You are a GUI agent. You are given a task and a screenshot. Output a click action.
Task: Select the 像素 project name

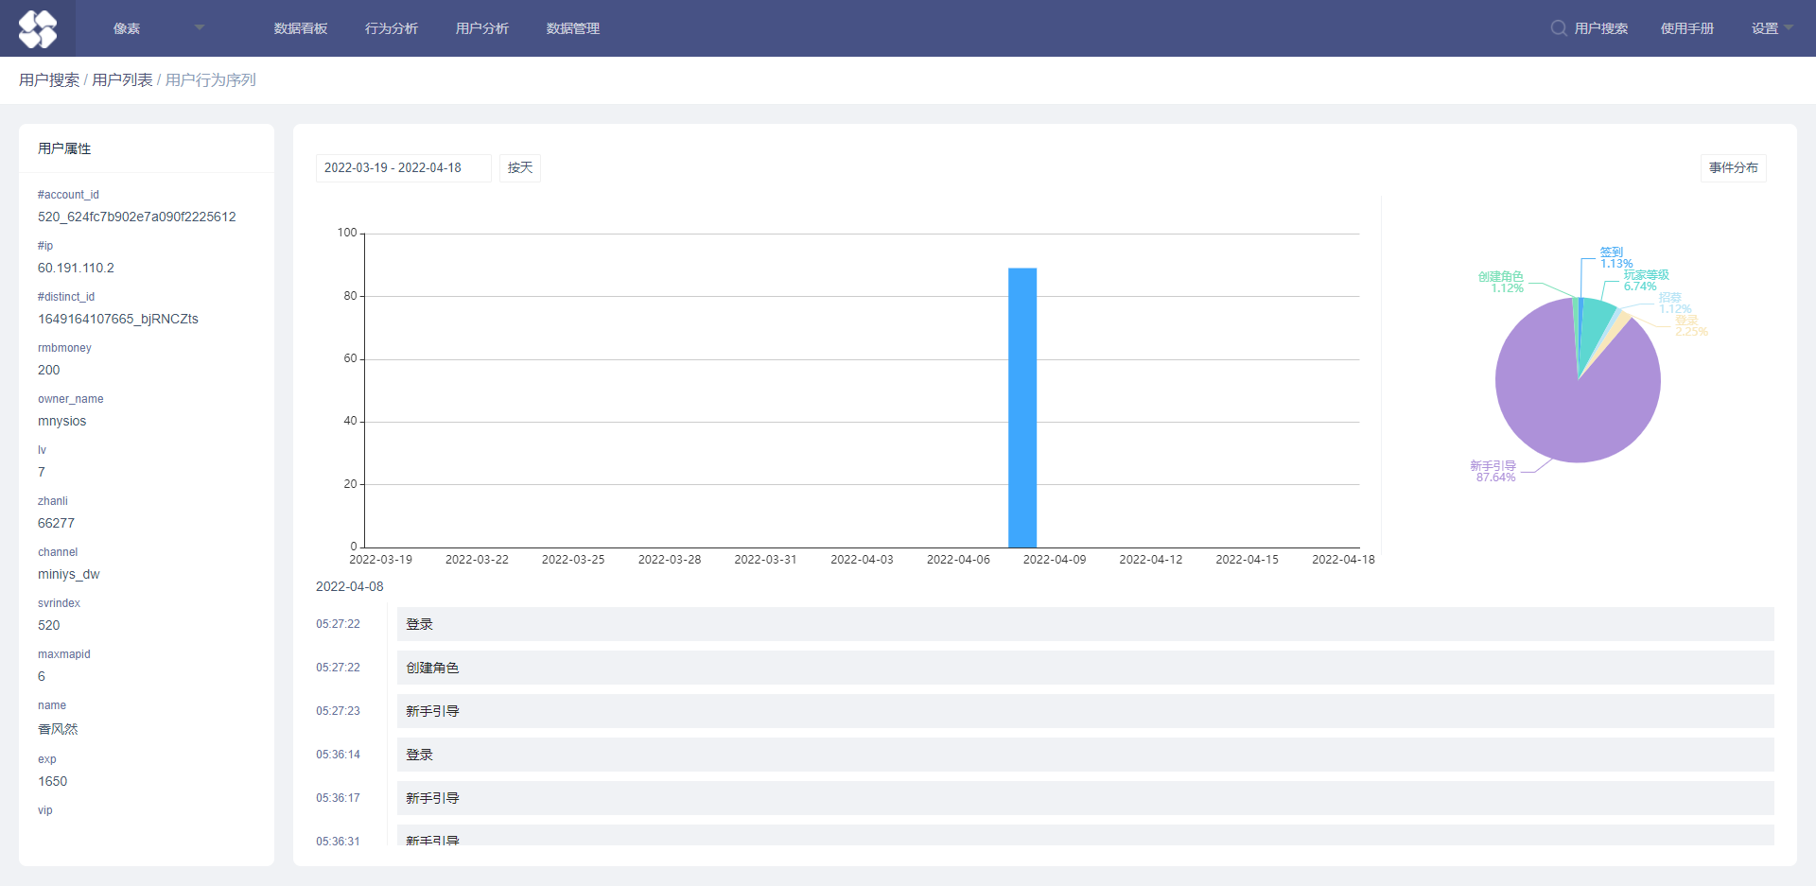pyautogui.click(x=127, y=28)
